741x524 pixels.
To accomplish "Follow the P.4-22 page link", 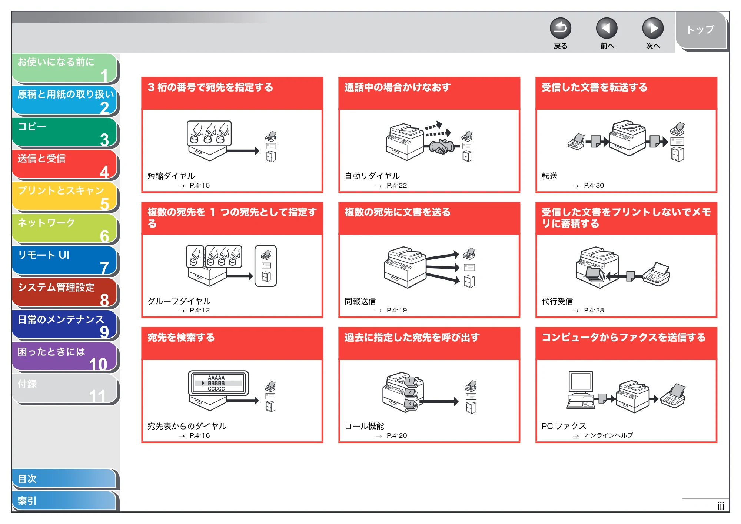I will (x=397, y=185).
